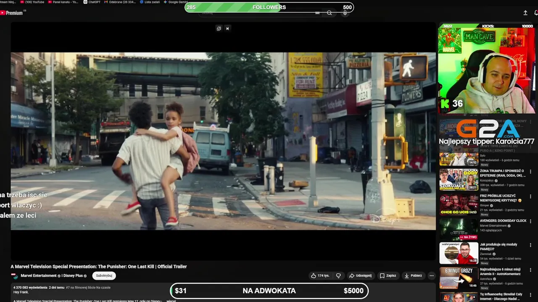Image resolution: width=538 pixels, height=302 pixels.
Task: Click the video player to pause playback
Action: coord(223,141)
